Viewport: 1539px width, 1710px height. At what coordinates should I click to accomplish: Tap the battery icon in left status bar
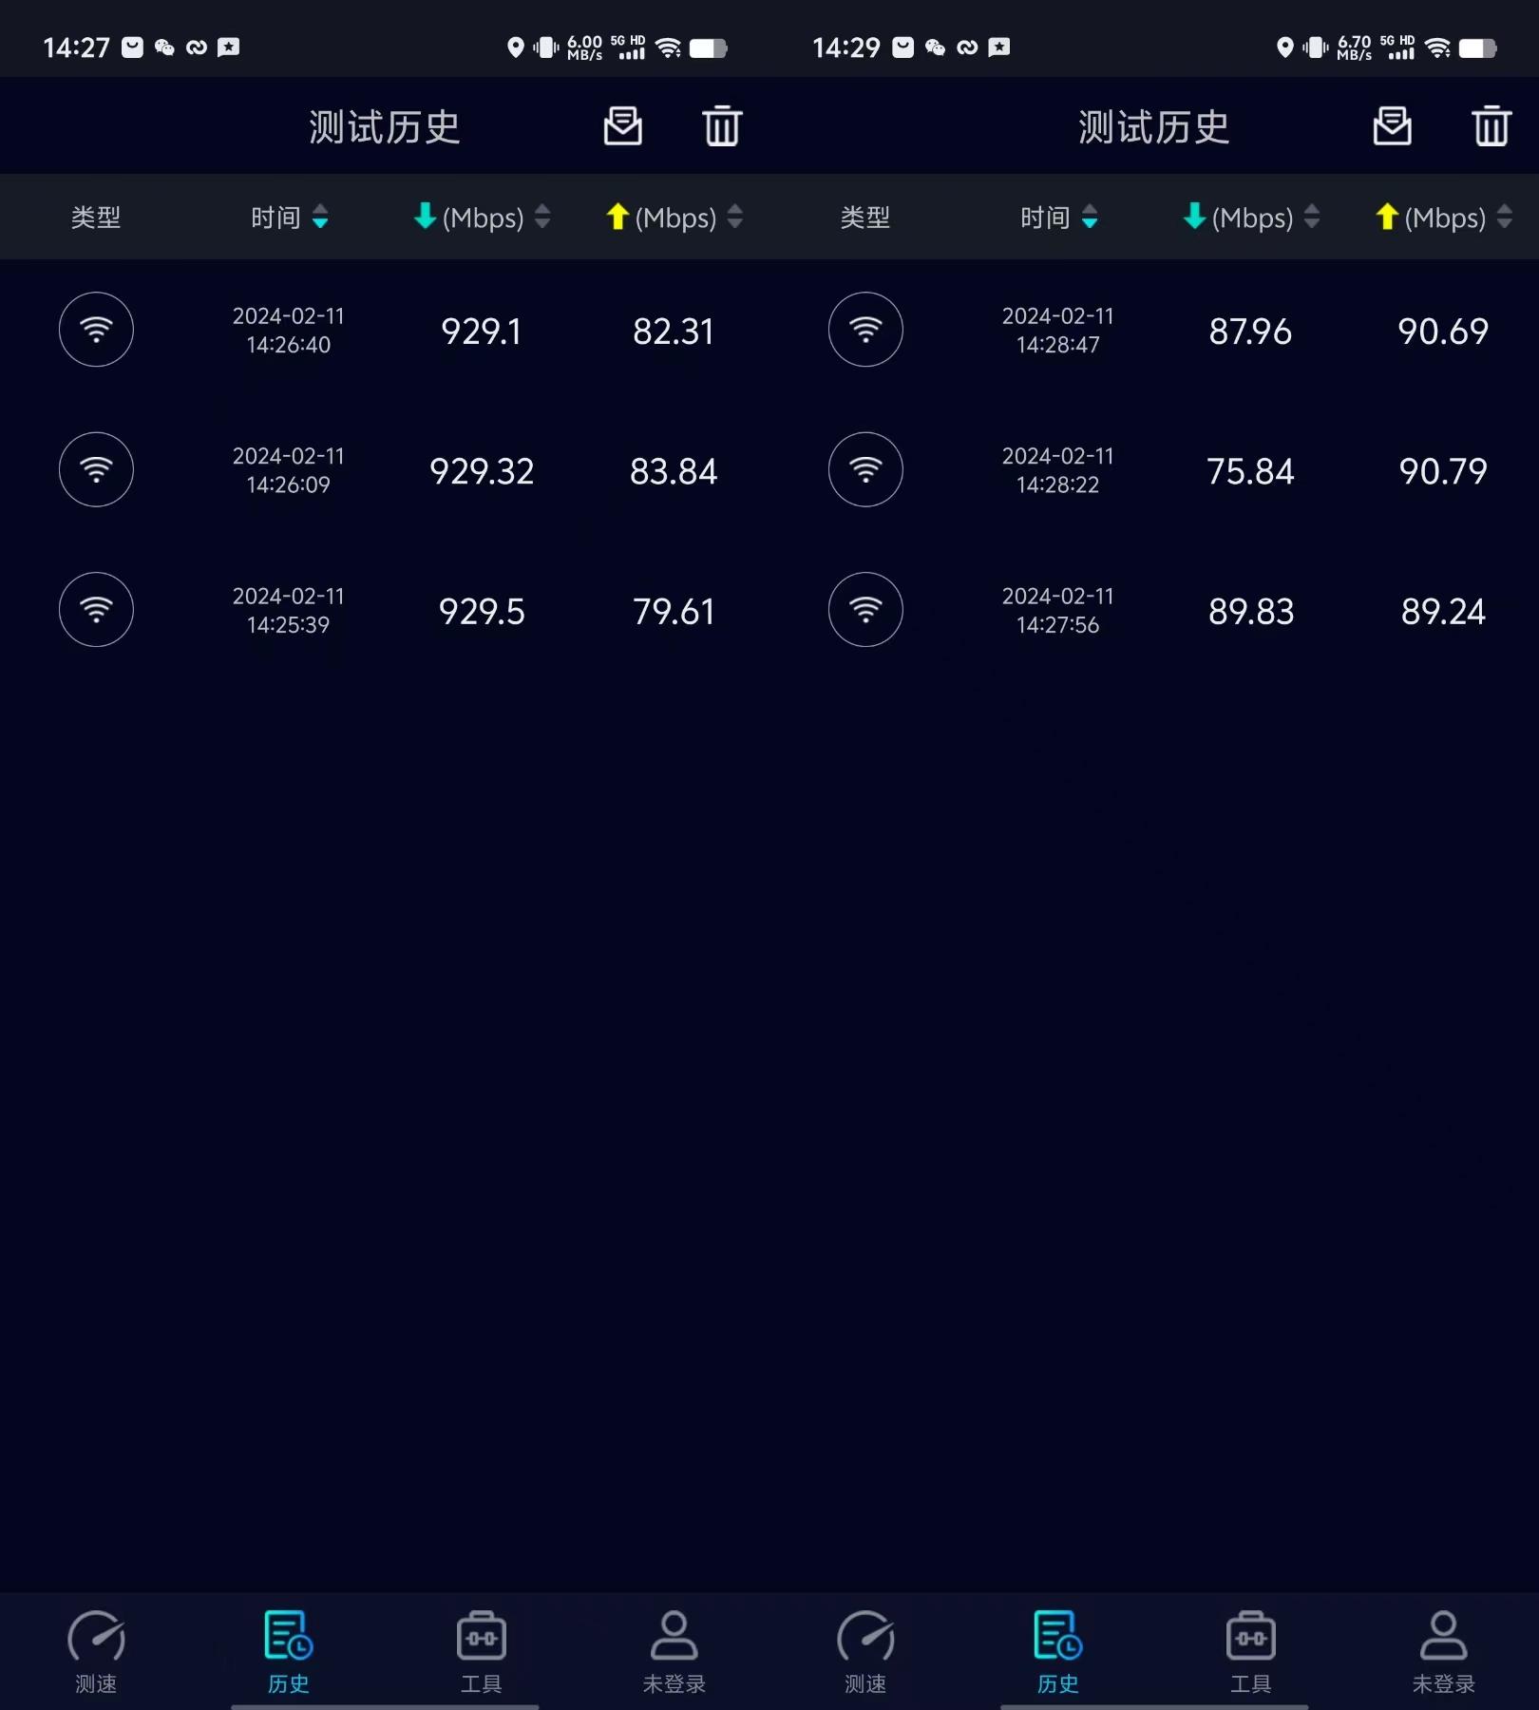click(709, 48)
